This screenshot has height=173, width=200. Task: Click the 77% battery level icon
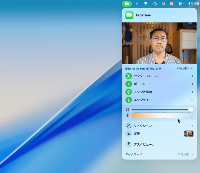[x=186, y=69]
